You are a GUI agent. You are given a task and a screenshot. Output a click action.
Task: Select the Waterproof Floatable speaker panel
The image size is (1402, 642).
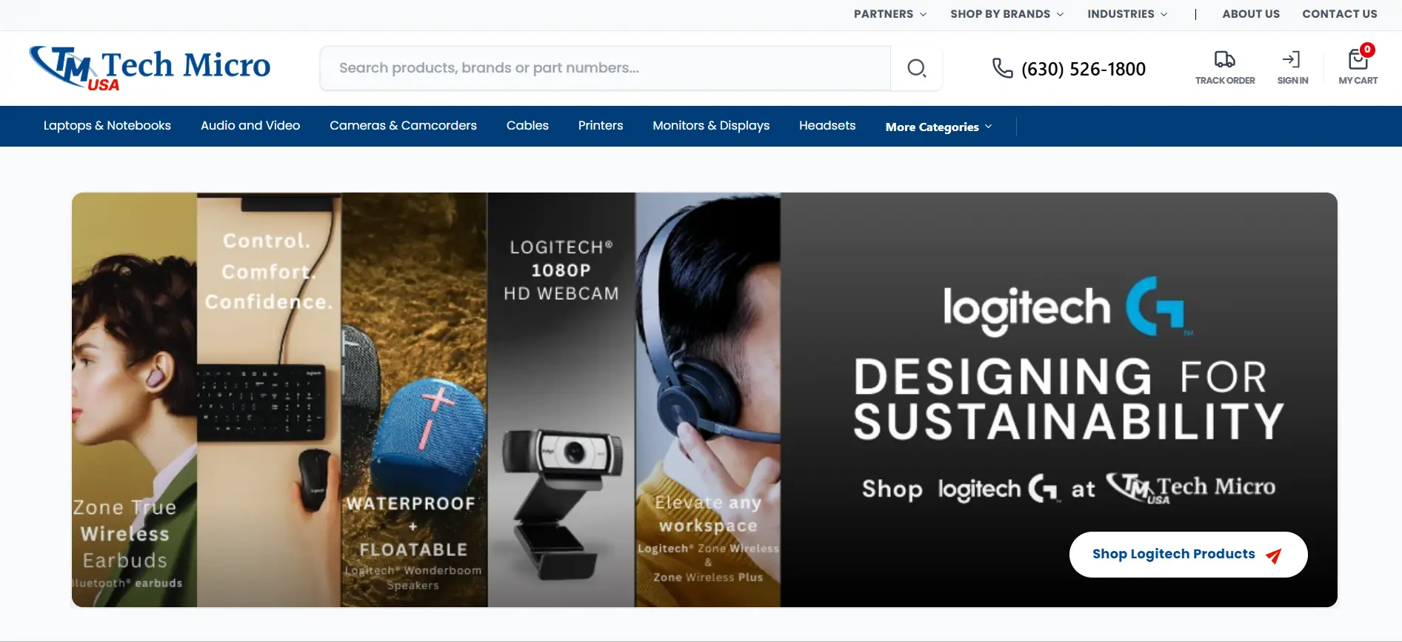pyautogui.click(x=415, y=400)
